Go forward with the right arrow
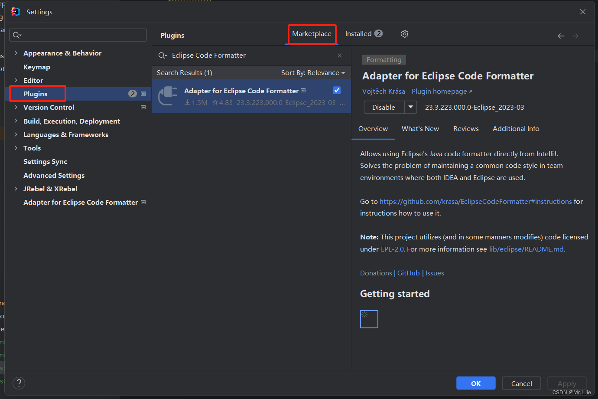 575,36
